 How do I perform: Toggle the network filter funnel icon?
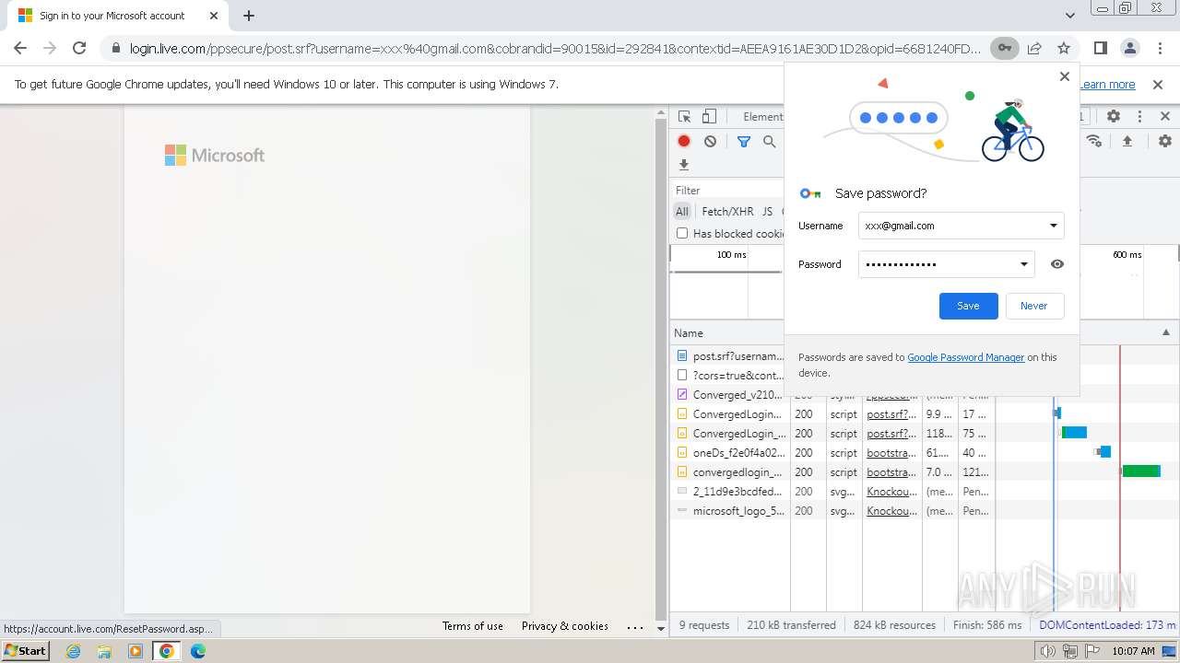click(744, 141)
